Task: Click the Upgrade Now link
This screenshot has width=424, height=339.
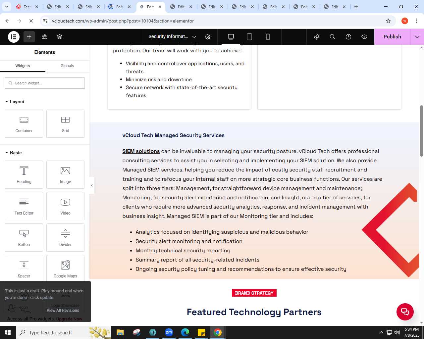Action: click(x=69, y=319)
